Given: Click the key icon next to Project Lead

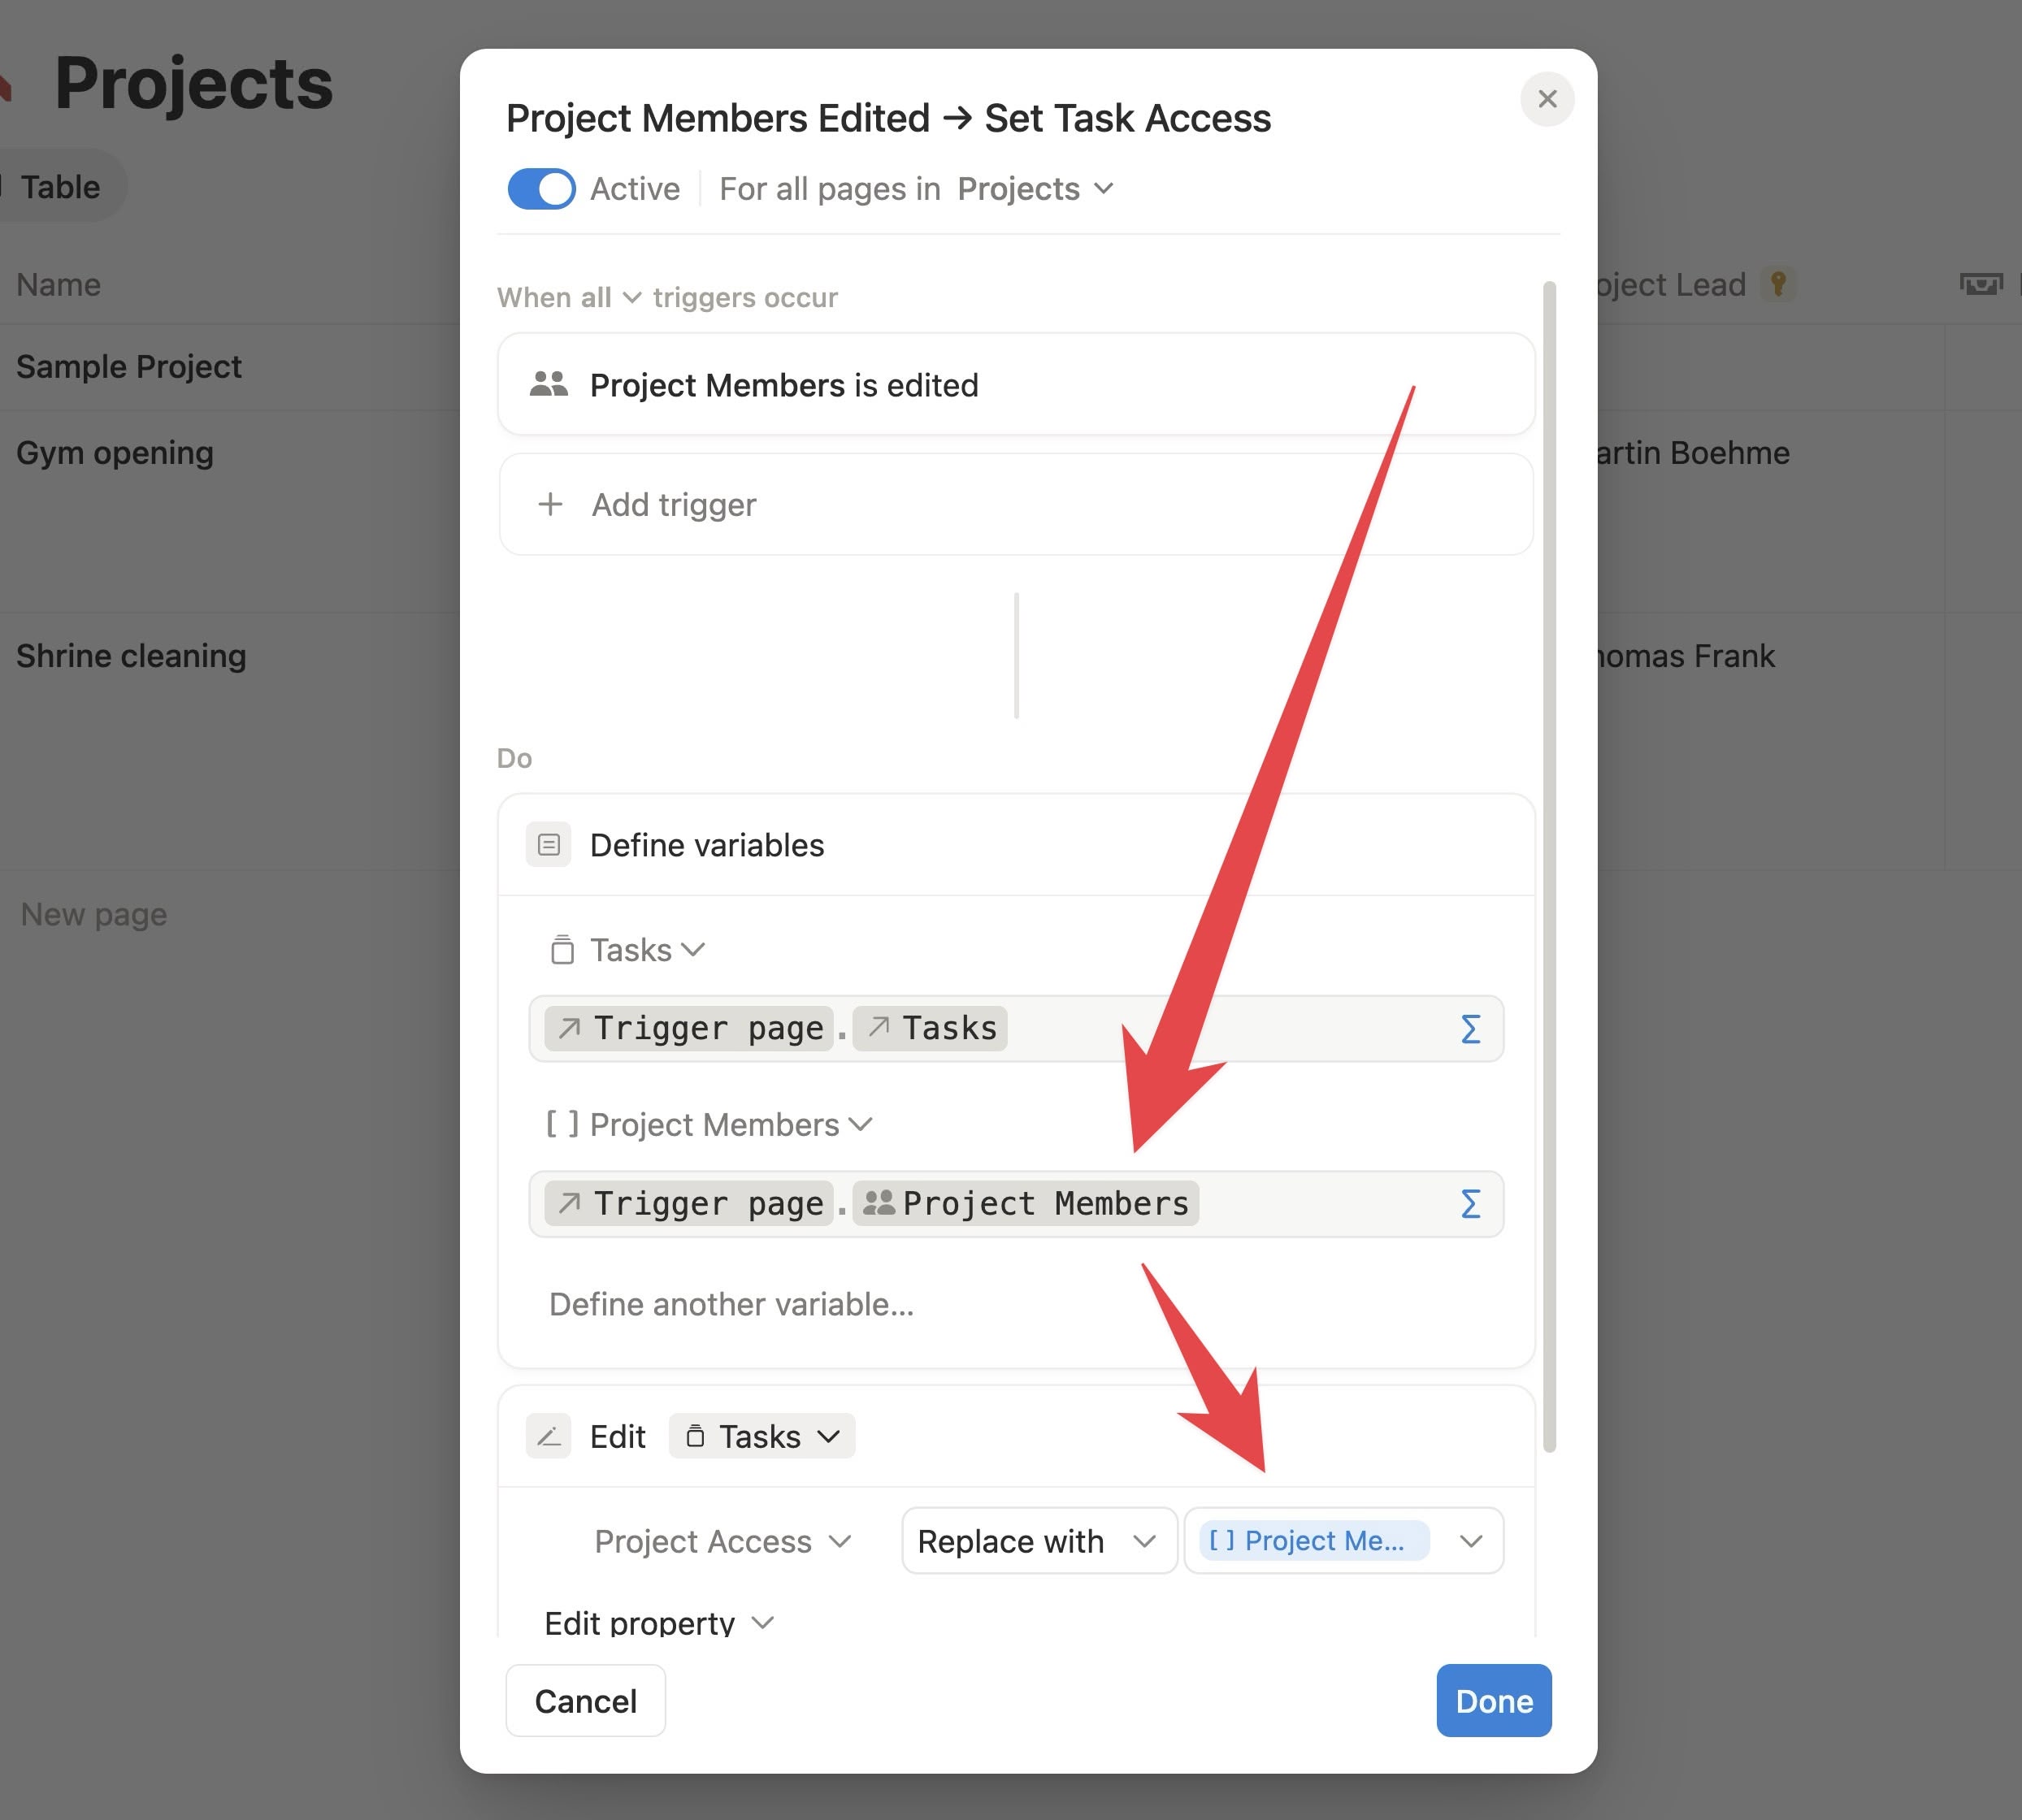Looking at the screenshot, I should (1778, 284).
